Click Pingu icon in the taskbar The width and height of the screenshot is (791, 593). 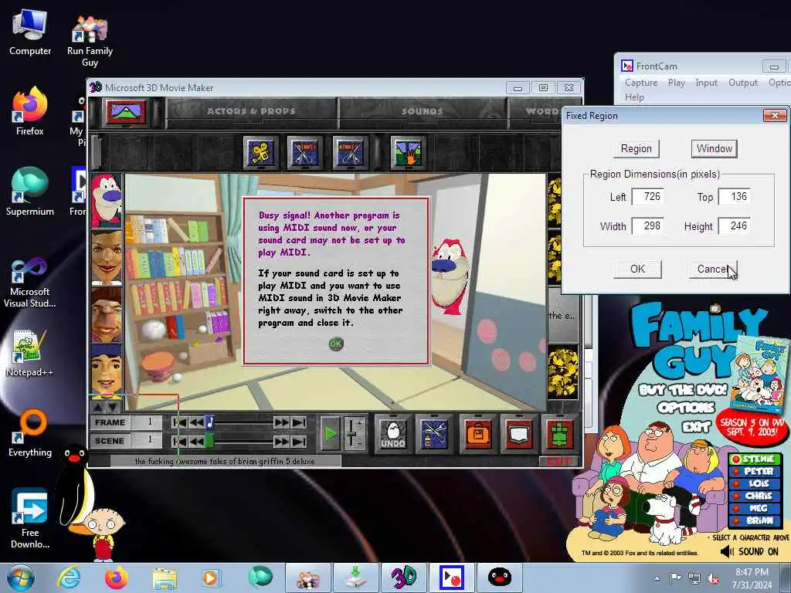pyautogui.click(x=499, y=578)
